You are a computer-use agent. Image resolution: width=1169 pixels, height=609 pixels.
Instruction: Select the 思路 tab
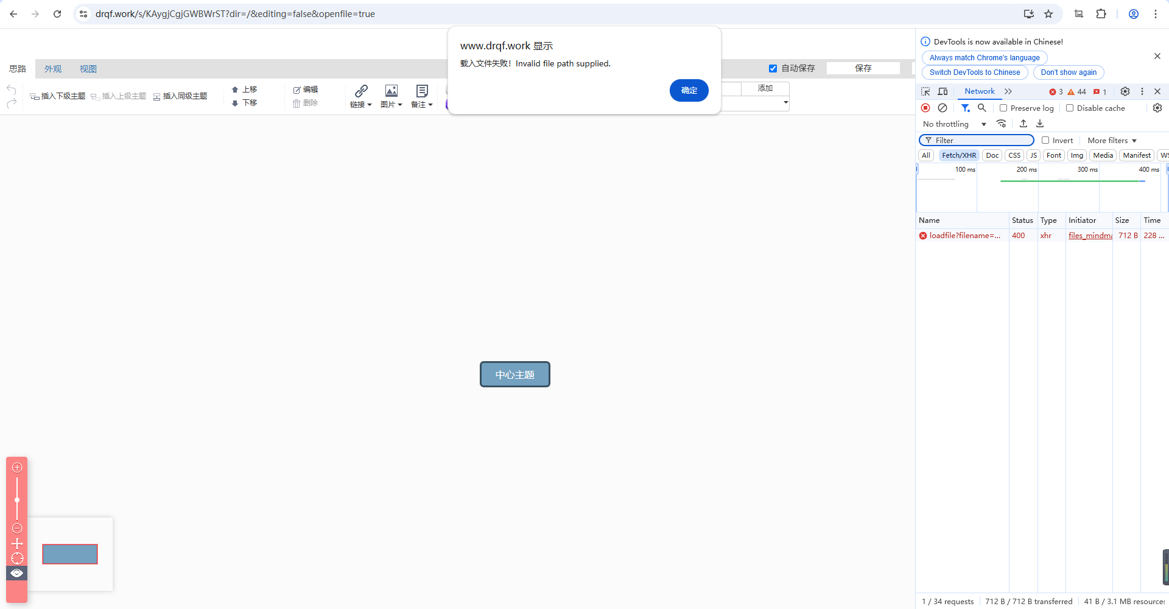click(18, 69)
